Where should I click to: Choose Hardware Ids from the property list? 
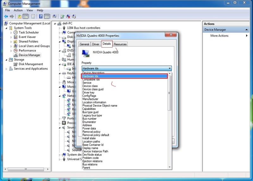pos(124,76)
